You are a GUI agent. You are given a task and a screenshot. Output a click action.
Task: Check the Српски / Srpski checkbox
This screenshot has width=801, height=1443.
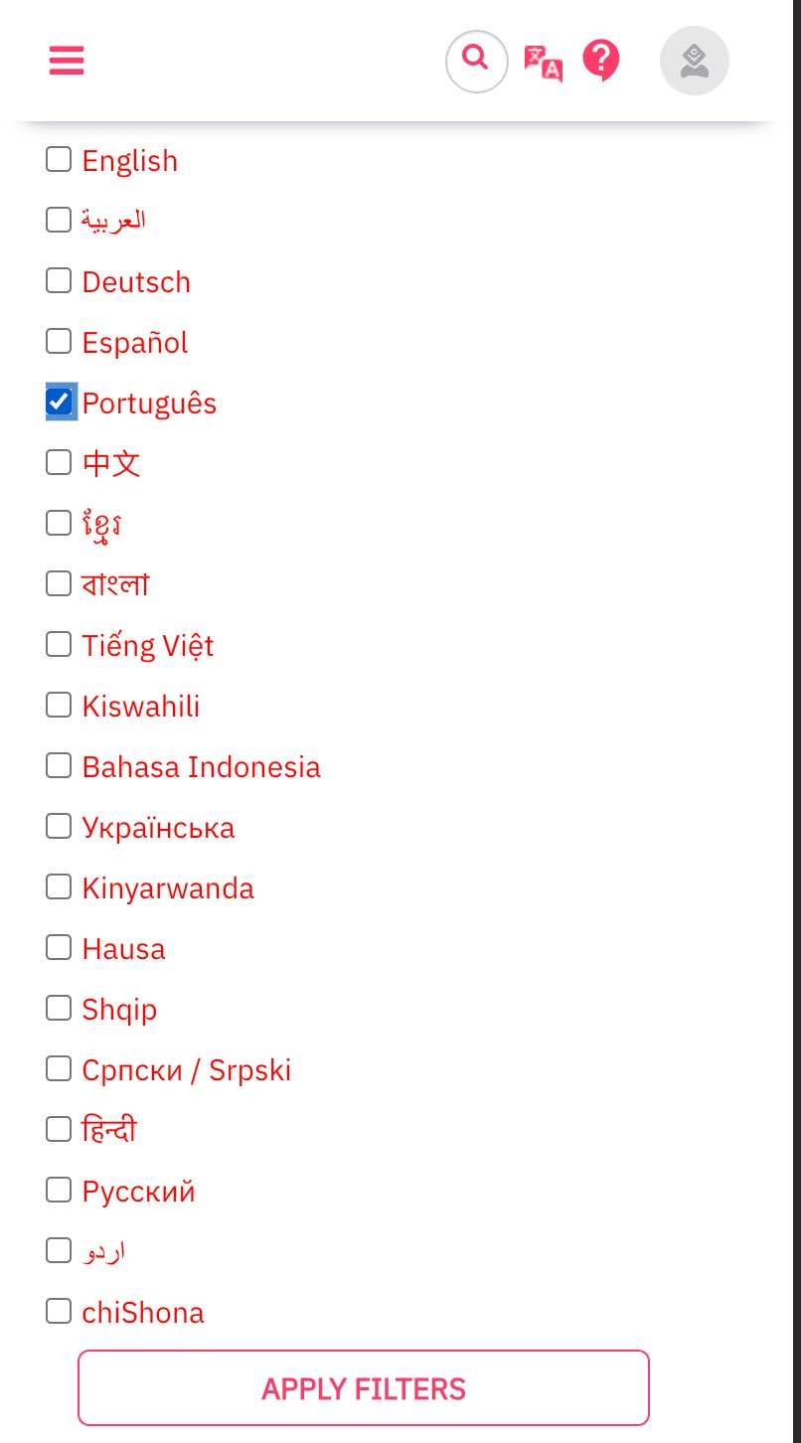59,1068
